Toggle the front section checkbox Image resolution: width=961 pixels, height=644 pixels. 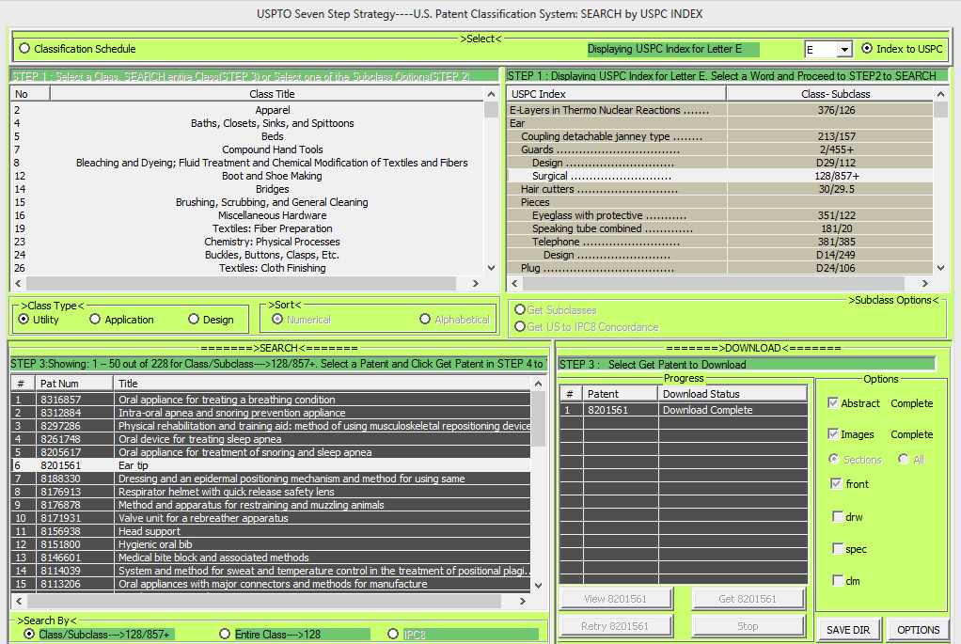837,484
